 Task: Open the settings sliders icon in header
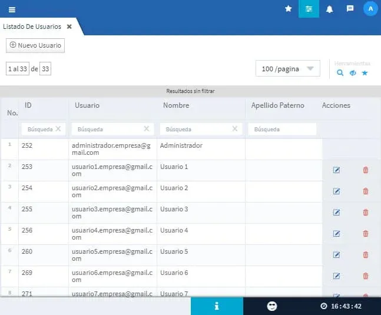coord(309,9)
